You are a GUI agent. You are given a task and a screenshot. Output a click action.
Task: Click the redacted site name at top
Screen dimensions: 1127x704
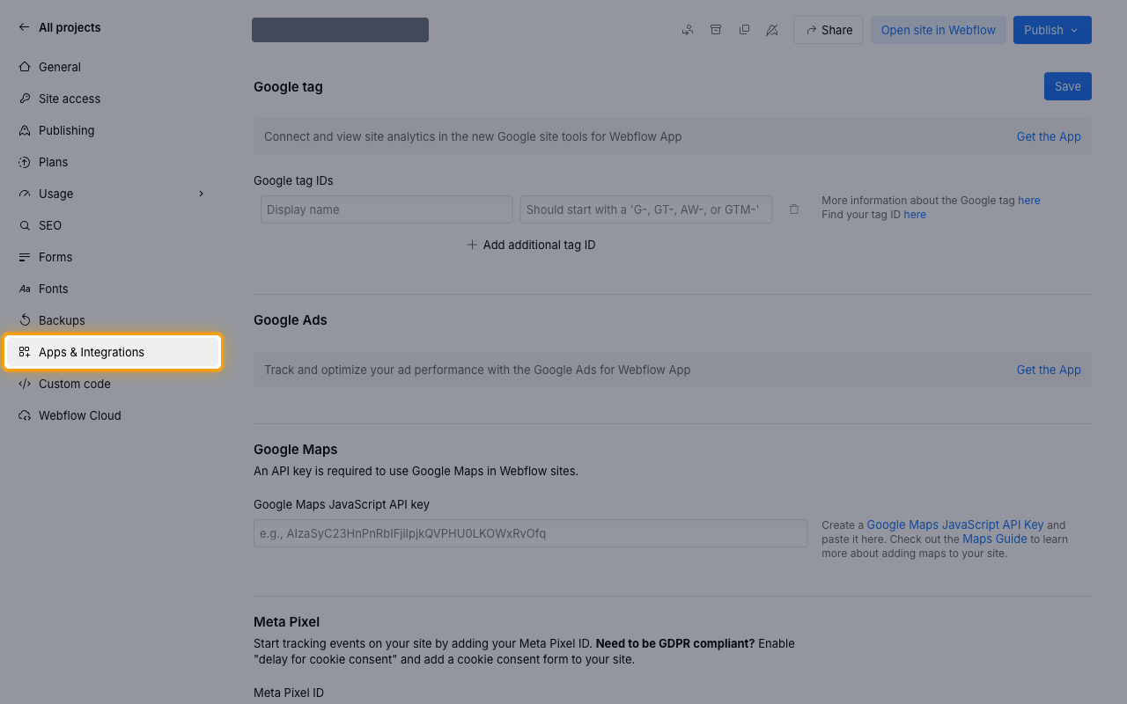click(x=340, y=30)
